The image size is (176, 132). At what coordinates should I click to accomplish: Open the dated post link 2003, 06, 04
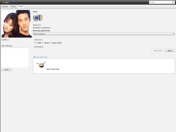click(40, 57)
